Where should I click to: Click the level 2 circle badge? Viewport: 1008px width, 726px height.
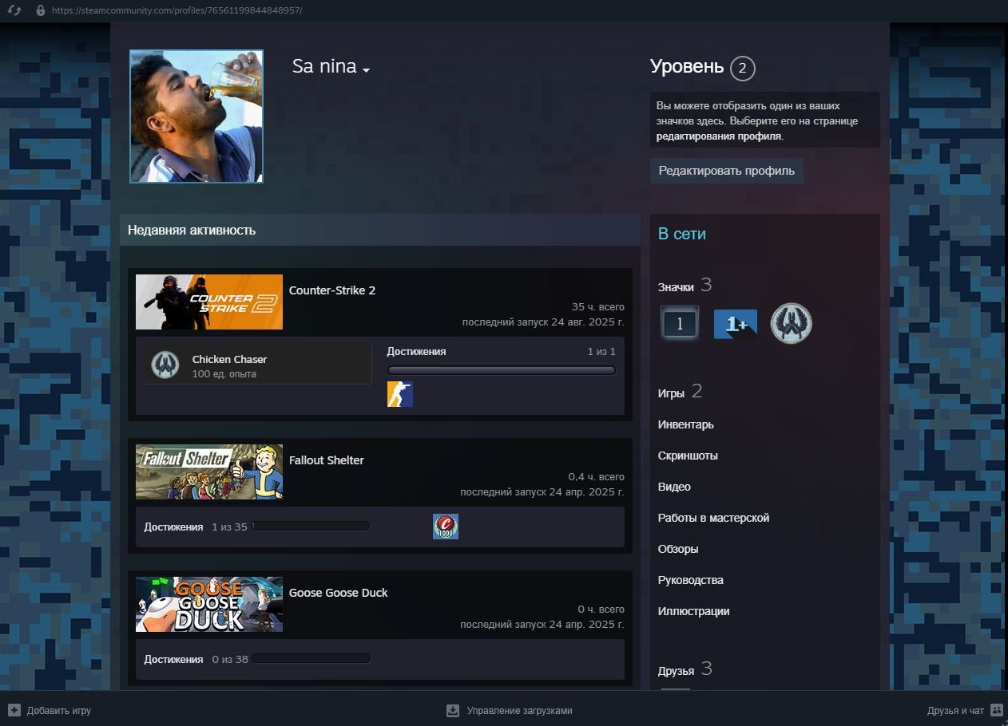click(x=742, y=69)
